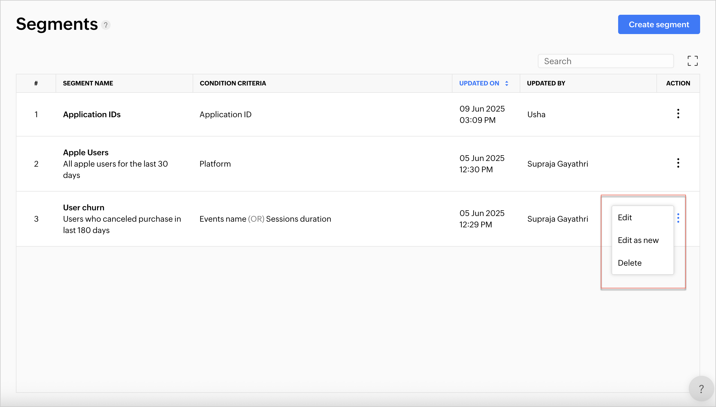This screenshot has height=407, width=716.
Task: Click the Create segment button
Action: click(659, 25)
